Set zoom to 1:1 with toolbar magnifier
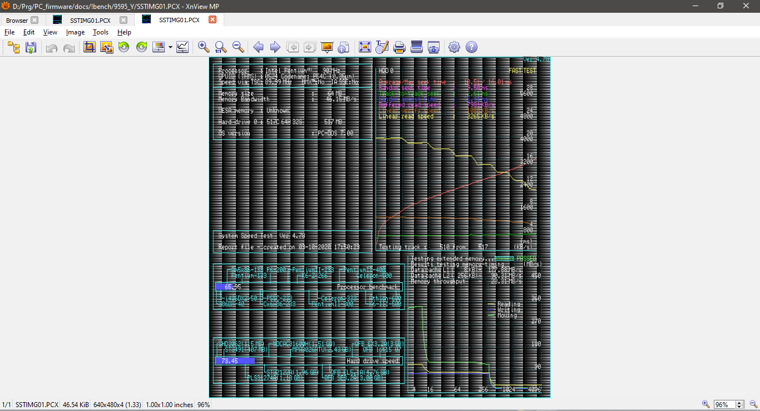Screen dimensions: 760x411 point(221,47)
